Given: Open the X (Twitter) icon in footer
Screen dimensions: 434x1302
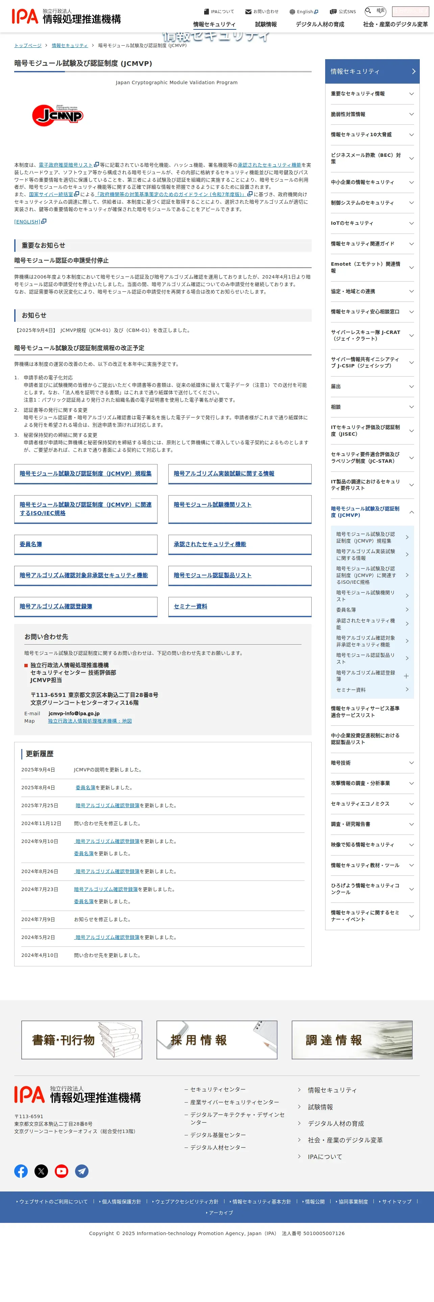Looking at the screenshot, I should (42, 1171).
